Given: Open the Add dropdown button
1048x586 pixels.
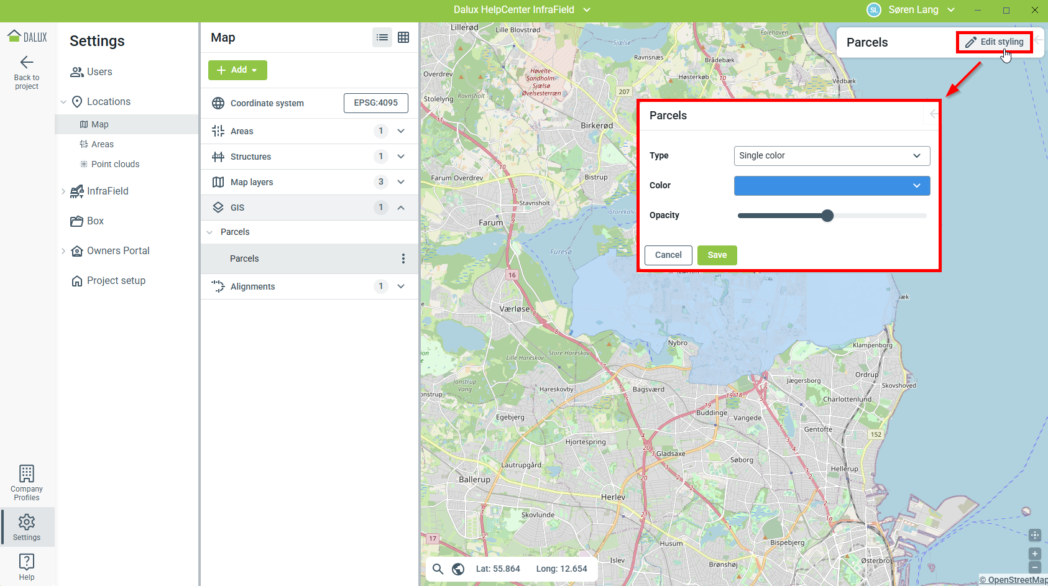Looking at the screenshot, I should tap(237, 70).
